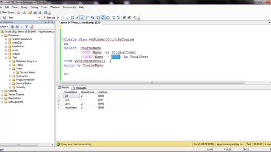This screenshot has width=271, height=152.
Task: Click the Visual Basic cell in results
Action: (x=71, y=108)
